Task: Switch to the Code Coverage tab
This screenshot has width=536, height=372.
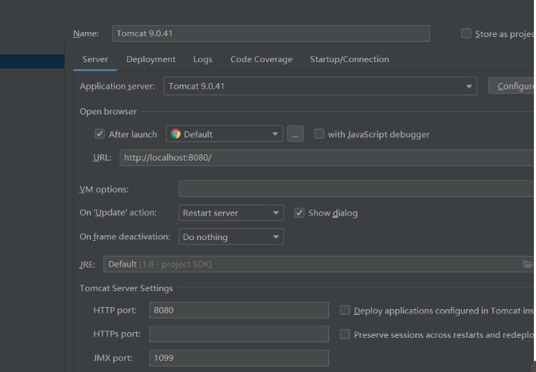Action: (x=261, y=59)
